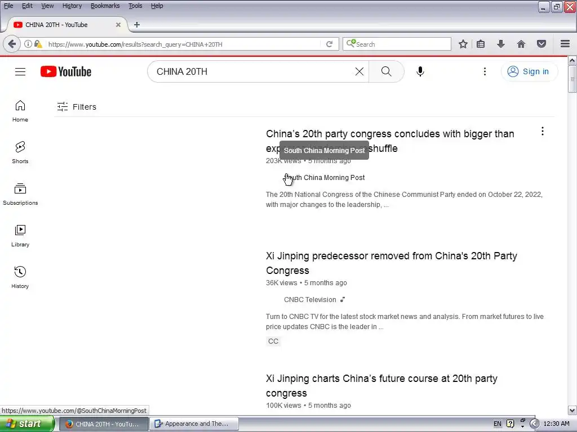Open the South China Morning Post channel link
Viewport: 577px width, 432px height.
pos(325,177)
